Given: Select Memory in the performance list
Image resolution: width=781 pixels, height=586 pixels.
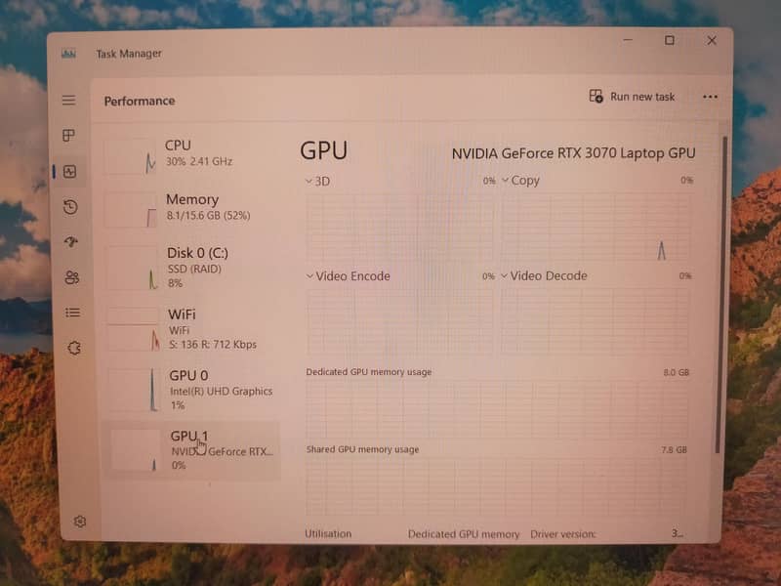Looking at the screenshot, I should tap(190, 207).
